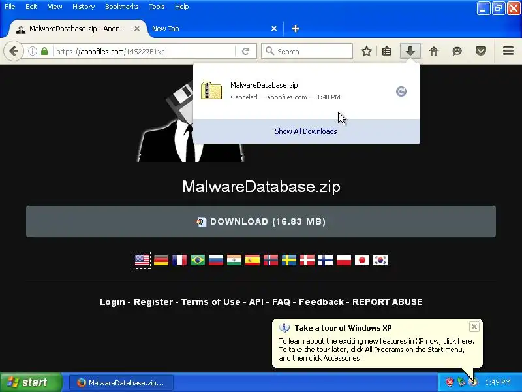Open the Tools menu

point(157,7)
